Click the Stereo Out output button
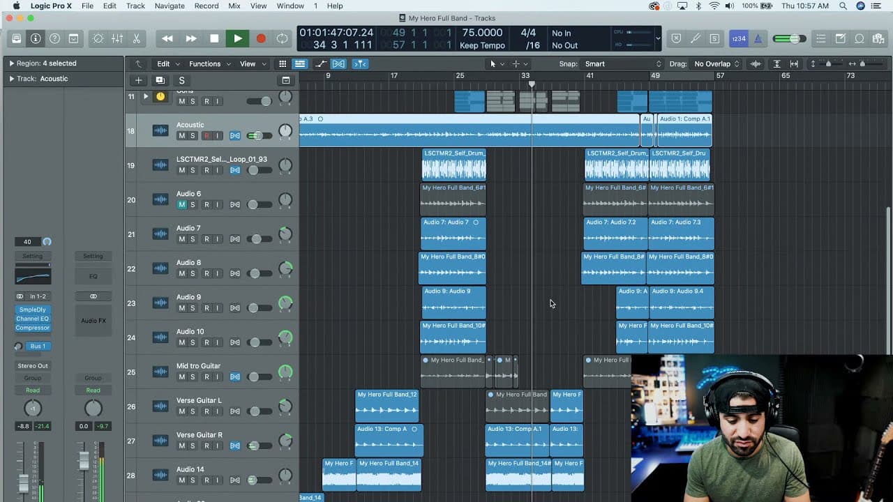 (x=33, y=365)
